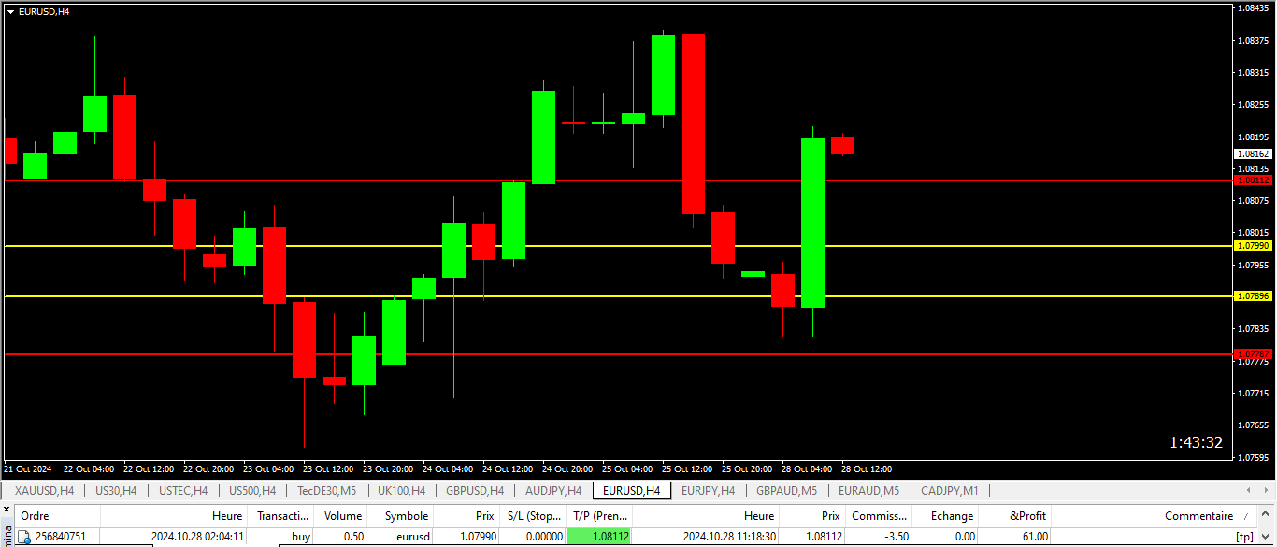Switch to the CADJPY,M1 chart tab
Image resolution: width=1277 pixels, height=547 pixels.
[949, 490]
